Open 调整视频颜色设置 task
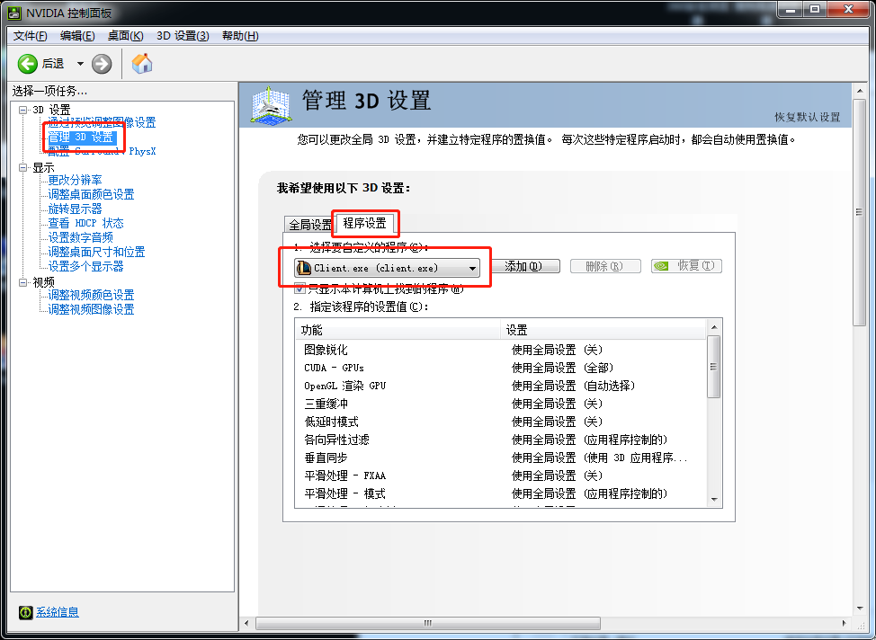The image size is (876, 640). coord(91,295)
